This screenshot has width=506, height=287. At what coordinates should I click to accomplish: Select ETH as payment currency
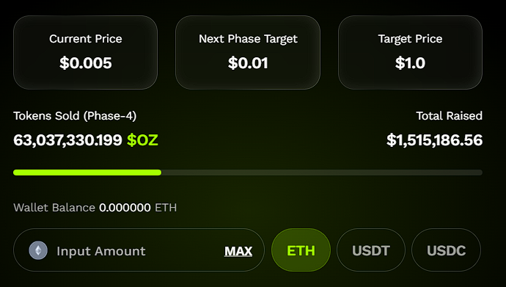(301, 250)
